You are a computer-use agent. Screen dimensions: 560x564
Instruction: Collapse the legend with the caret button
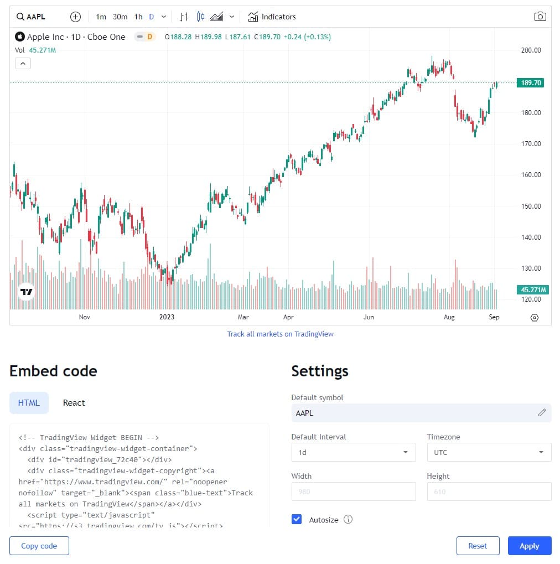[23, 64]
